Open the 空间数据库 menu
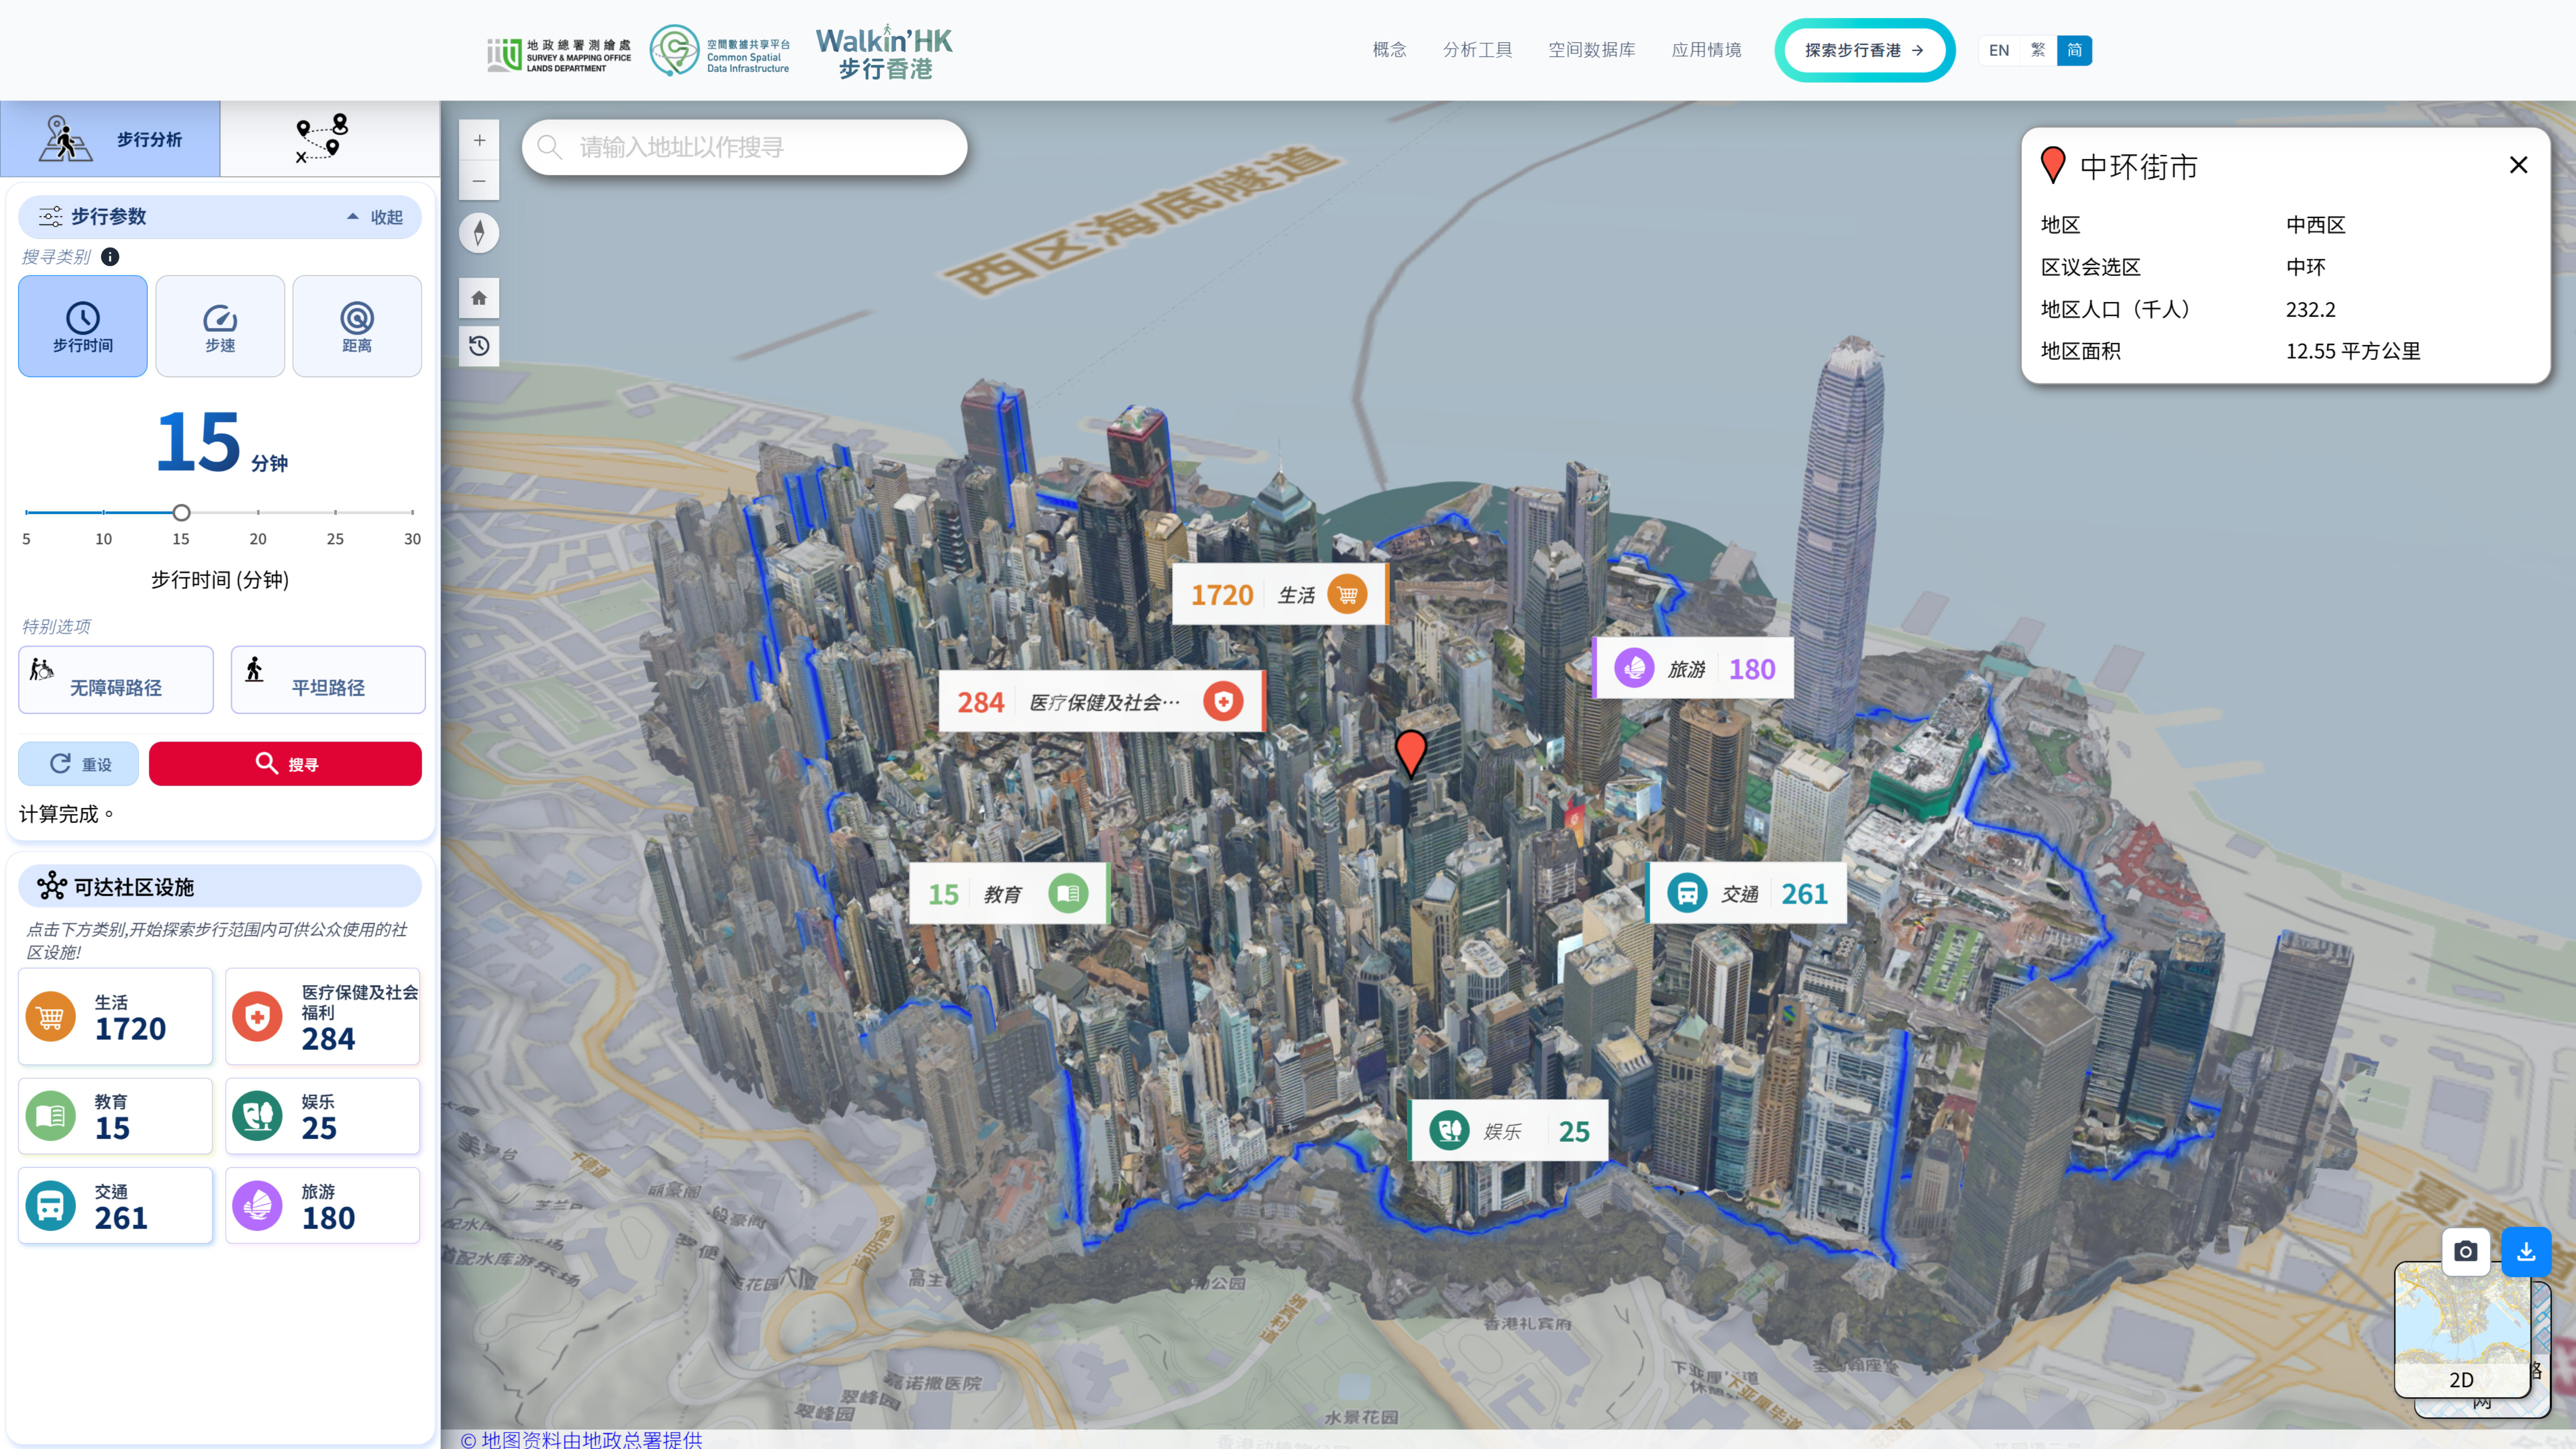This screenshot has width=2576, height=1449. tap(1591, 50)
